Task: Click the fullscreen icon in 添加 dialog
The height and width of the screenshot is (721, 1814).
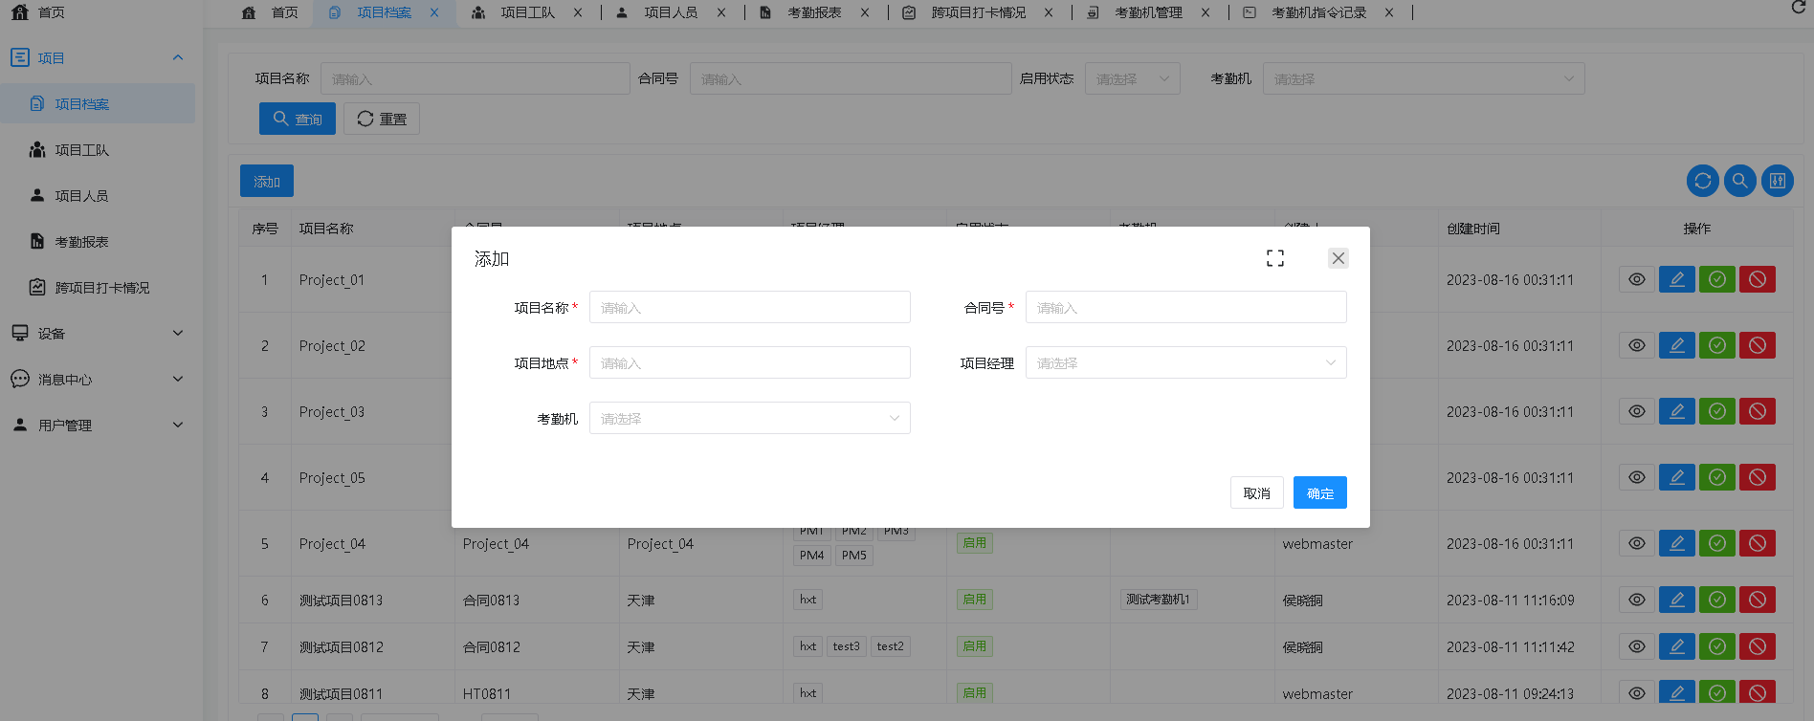Action: pos(1275,258)
